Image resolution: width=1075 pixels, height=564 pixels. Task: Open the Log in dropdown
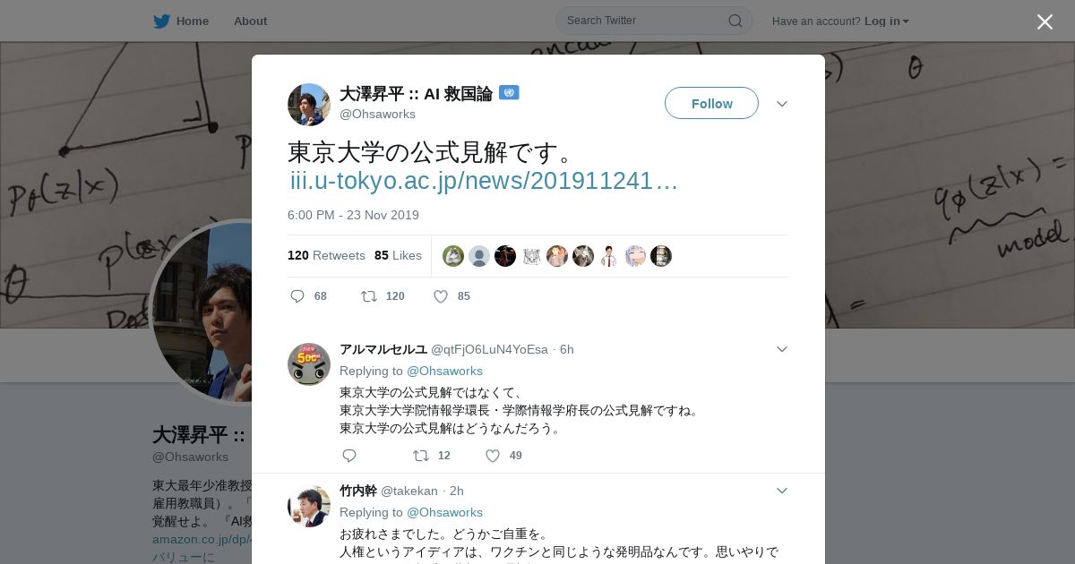[x=886, y=21]
